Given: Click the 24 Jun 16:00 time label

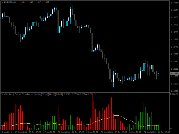Looking at the screenshot, I should (x=164, y=132).
